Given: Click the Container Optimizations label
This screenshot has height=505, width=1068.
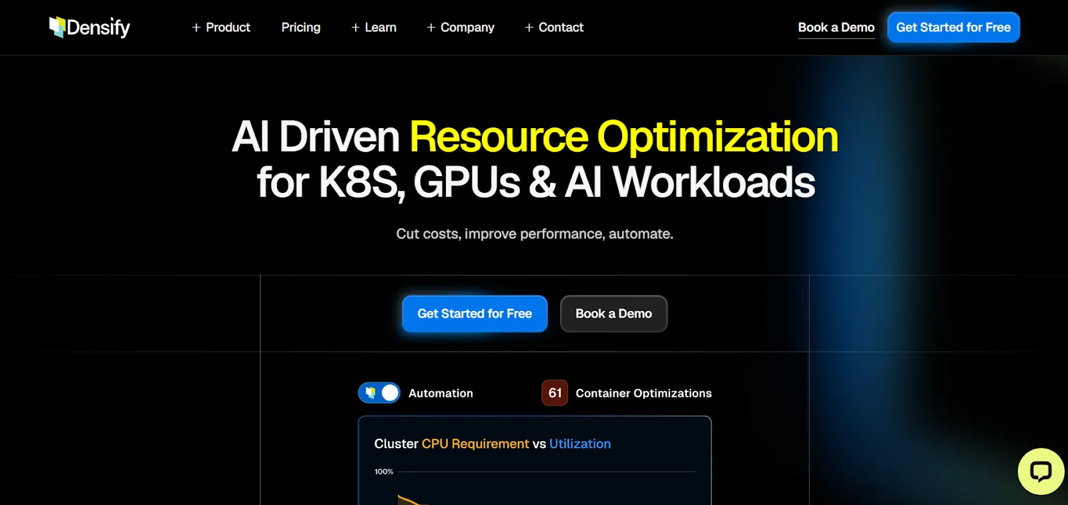Looking at the screenshot, I should (x=643, y=393).
